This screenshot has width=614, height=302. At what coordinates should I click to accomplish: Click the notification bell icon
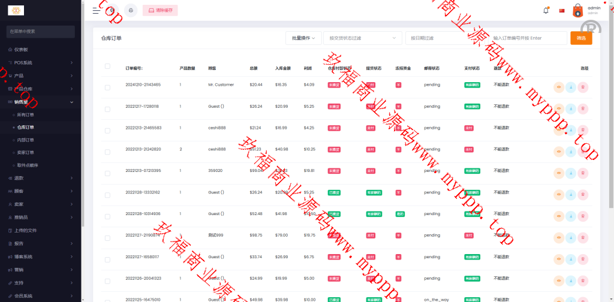pos(546,10)
